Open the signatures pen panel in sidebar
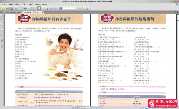Viewport: 179px width, 109px height. 2,46
